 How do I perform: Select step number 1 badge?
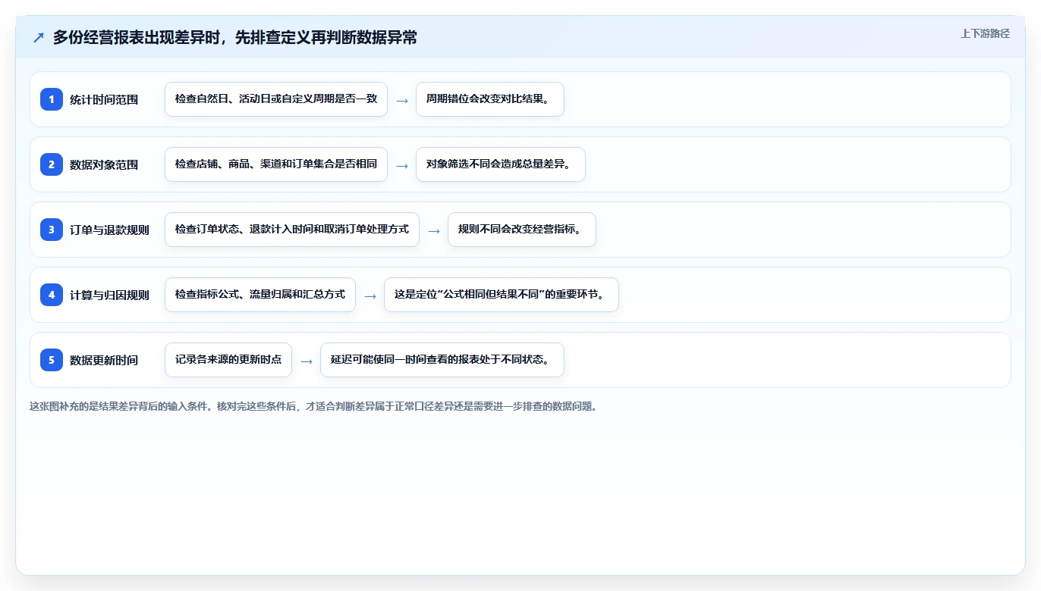pyautogui.click(x=52, y=99)
